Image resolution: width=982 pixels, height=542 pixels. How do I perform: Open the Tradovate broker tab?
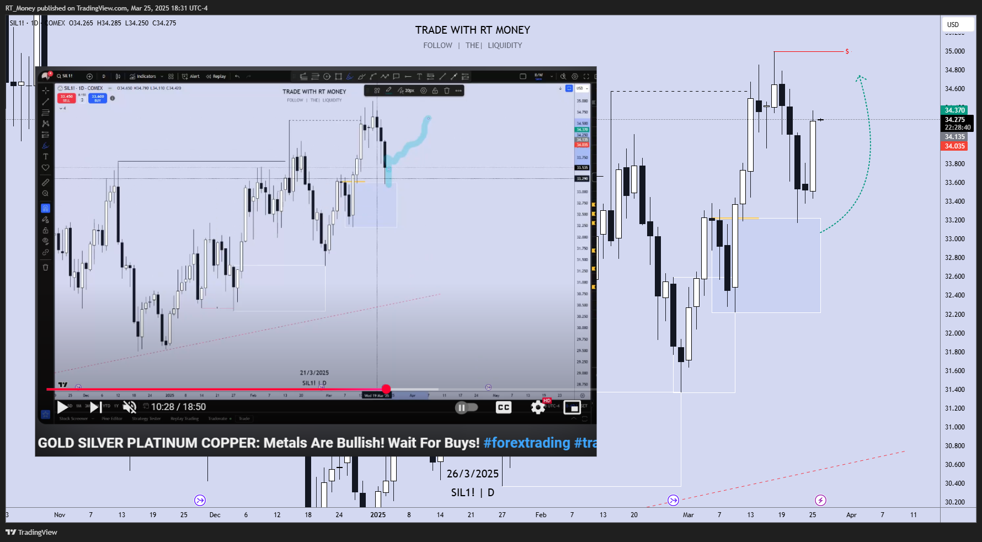(219, 419)
